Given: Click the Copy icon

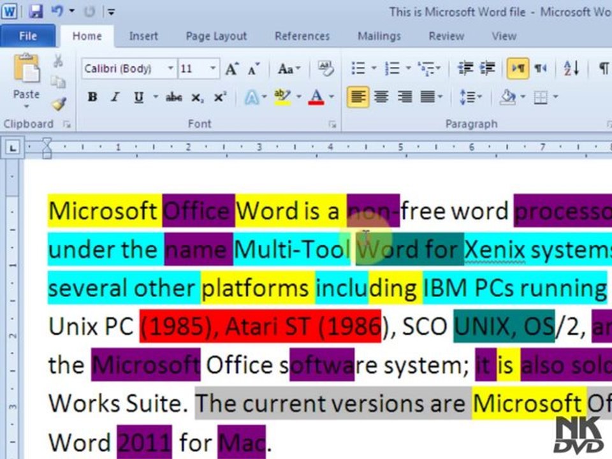Looking at the screenshot, I should point(58,82).
